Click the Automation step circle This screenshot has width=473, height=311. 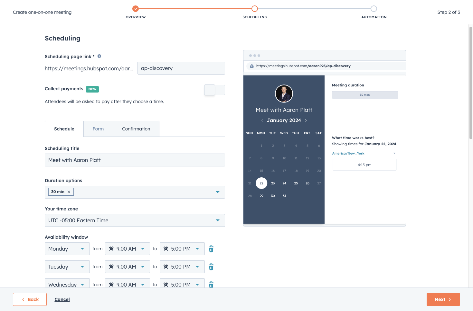(374, 9)
